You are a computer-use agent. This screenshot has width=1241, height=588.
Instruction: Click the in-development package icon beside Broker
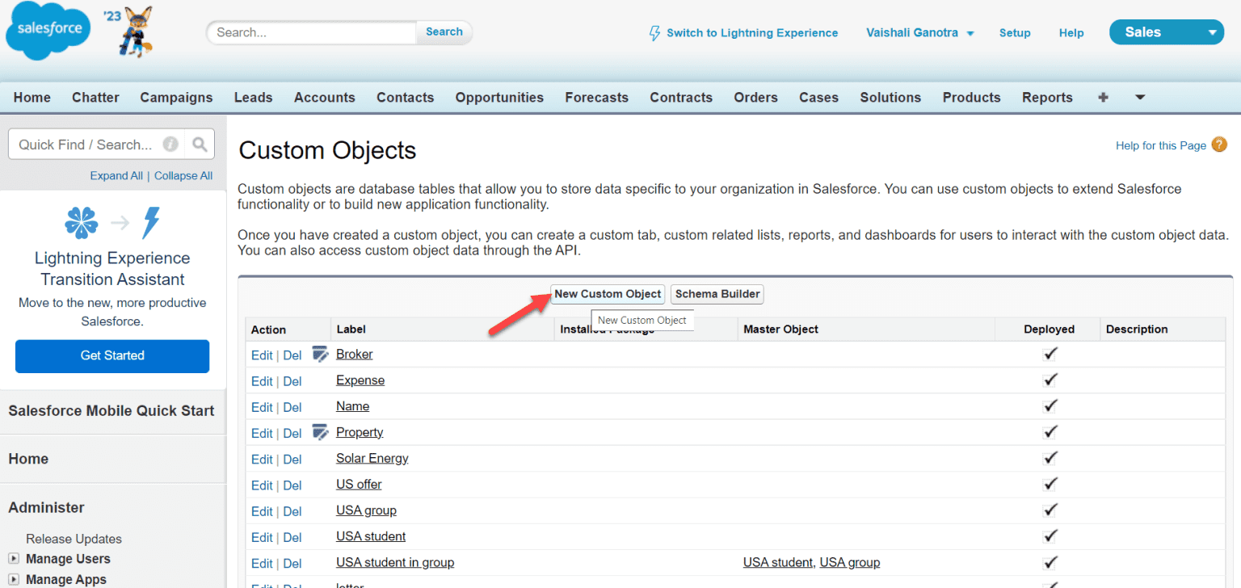tap(321, 353)
